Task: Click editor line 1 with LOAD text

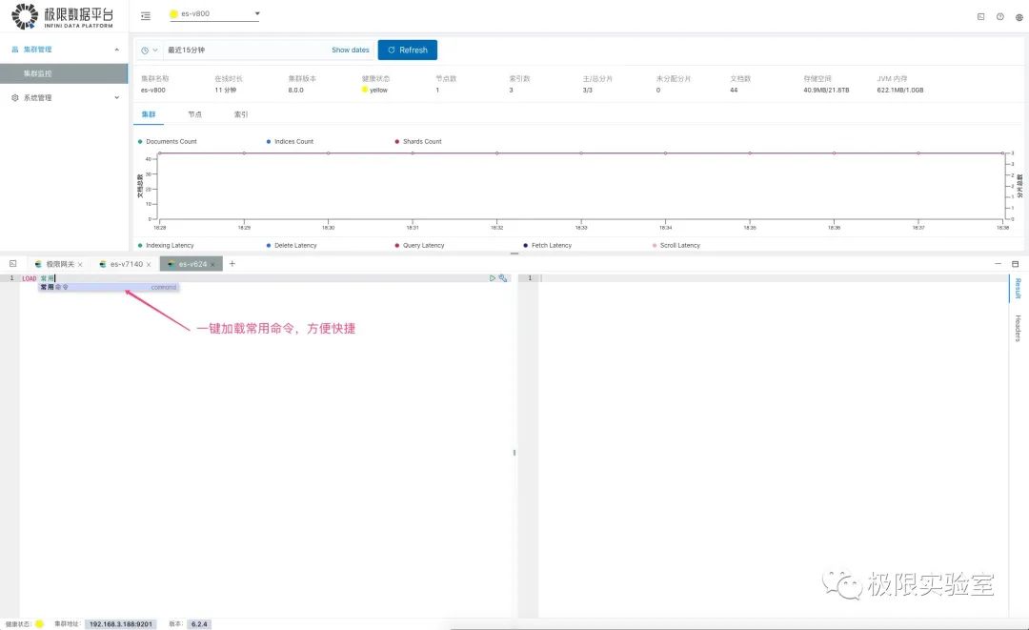Action: click(x=263, y=278)
